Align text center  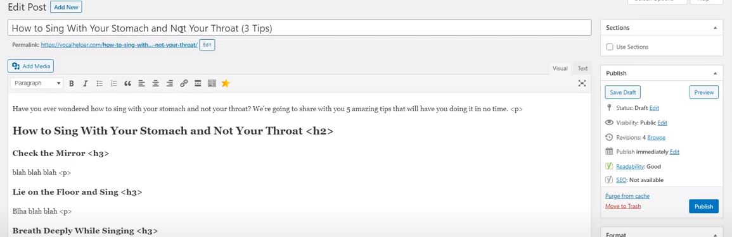tap(155, 83)
